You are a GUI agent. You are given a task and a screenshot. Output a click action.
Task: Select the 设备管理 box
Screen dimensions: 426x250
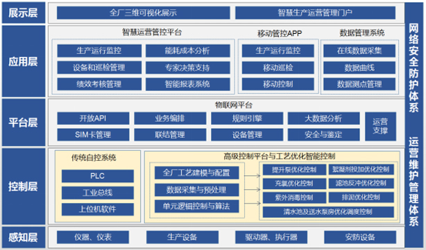coord(247,134)
